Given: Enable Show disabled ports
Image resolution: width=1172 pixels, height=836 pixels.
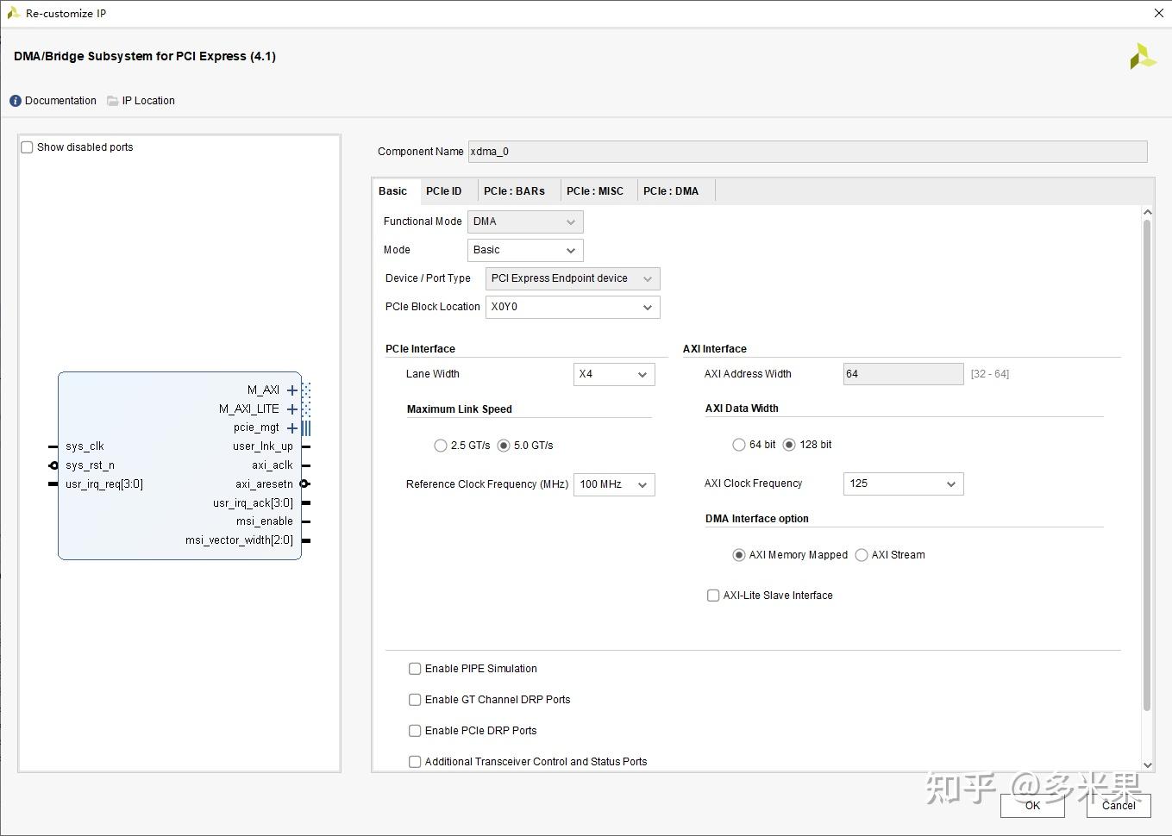Looking at the screenshot, I should tap(27, 147).
